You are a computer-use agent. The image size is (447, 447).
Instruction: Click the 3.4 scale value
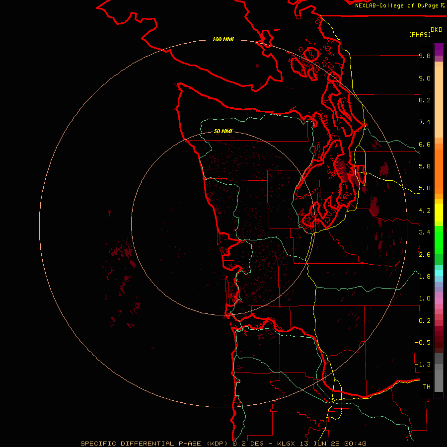tap(425, 232)
